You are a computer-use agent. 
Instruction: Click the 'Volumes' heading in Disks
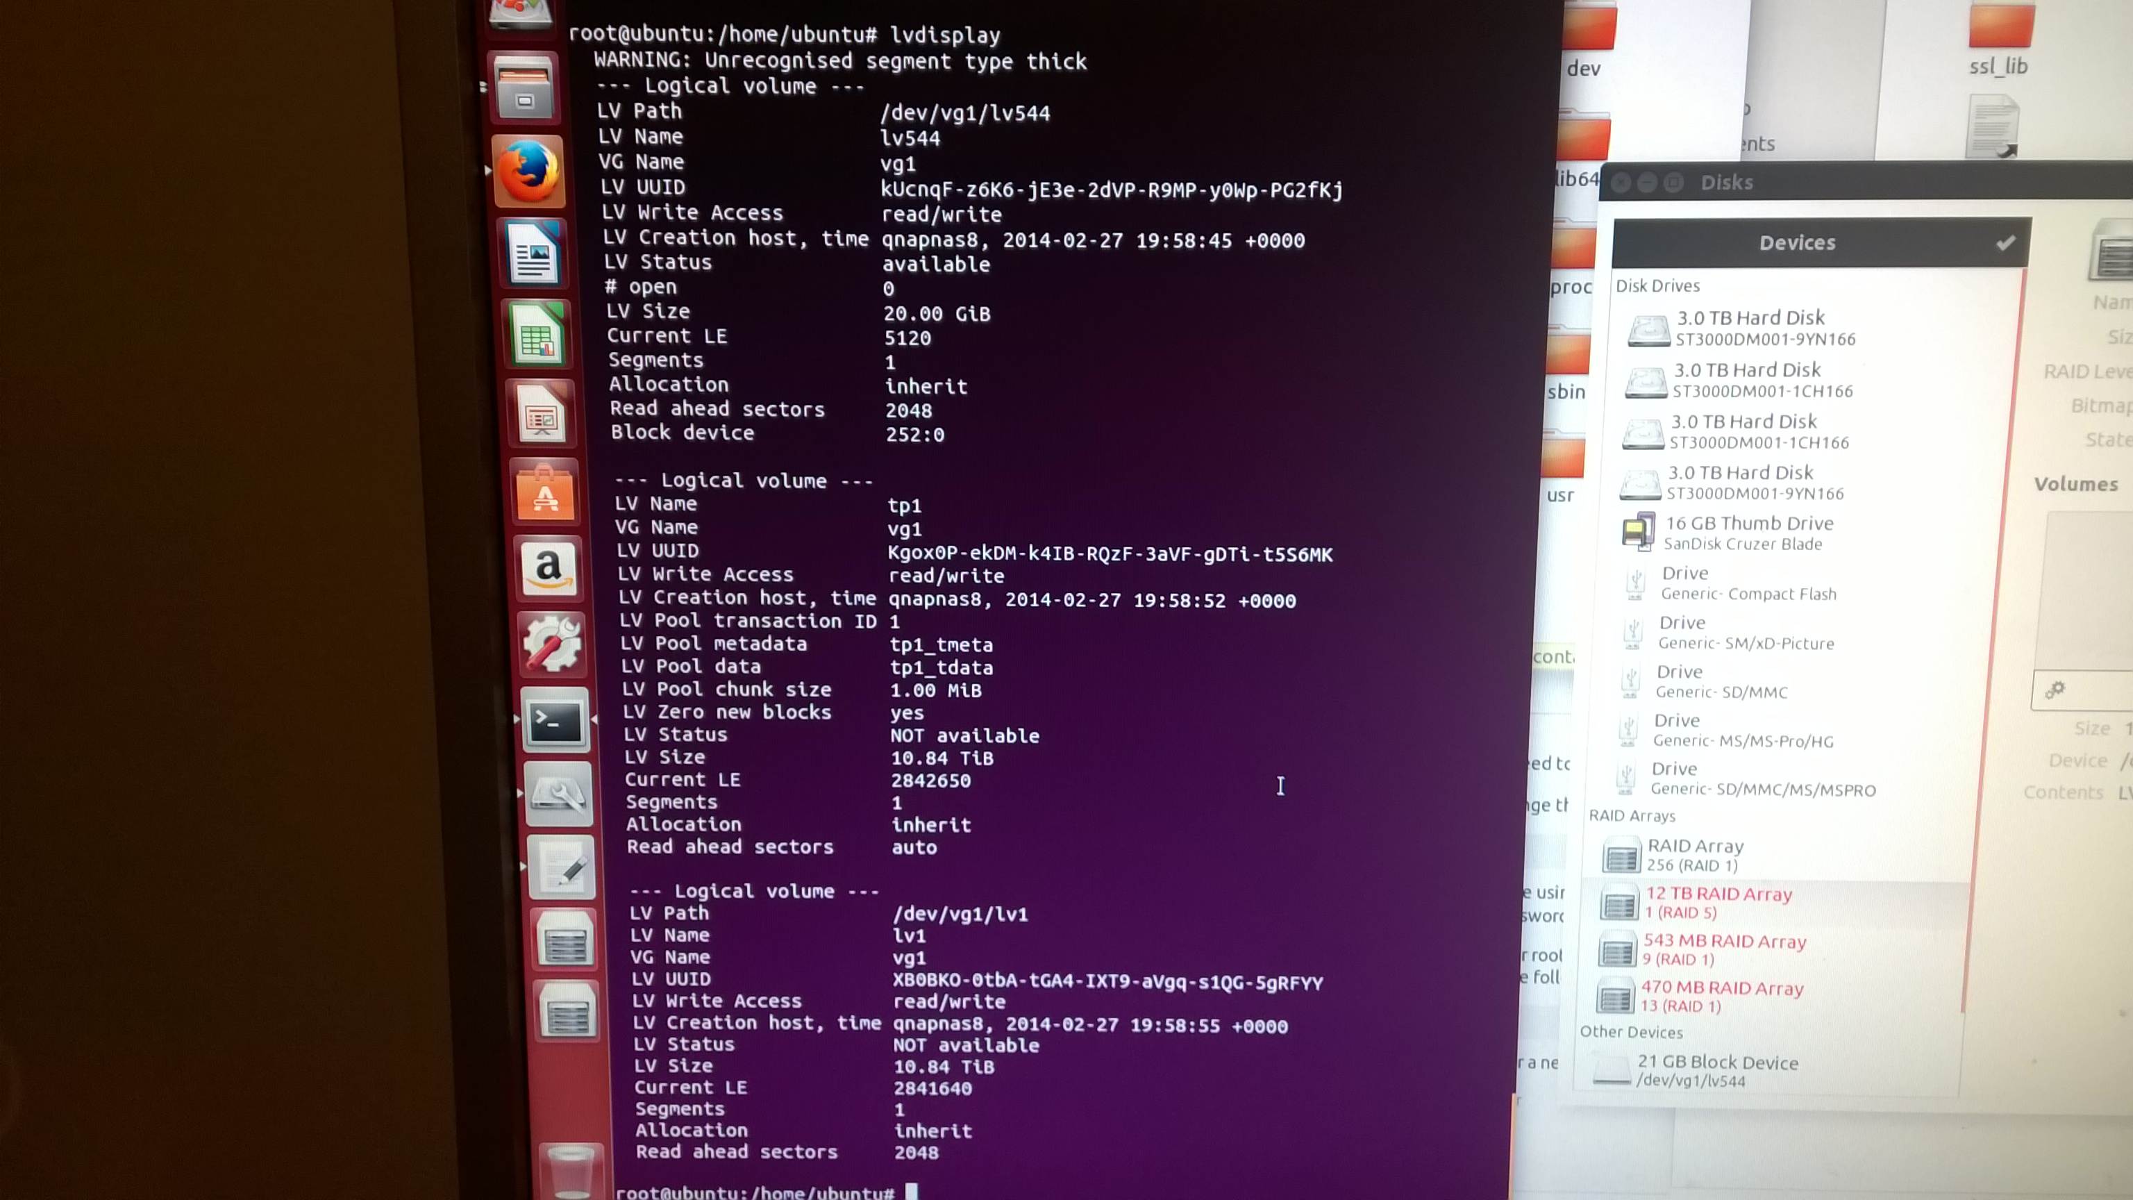point(2076,485)
